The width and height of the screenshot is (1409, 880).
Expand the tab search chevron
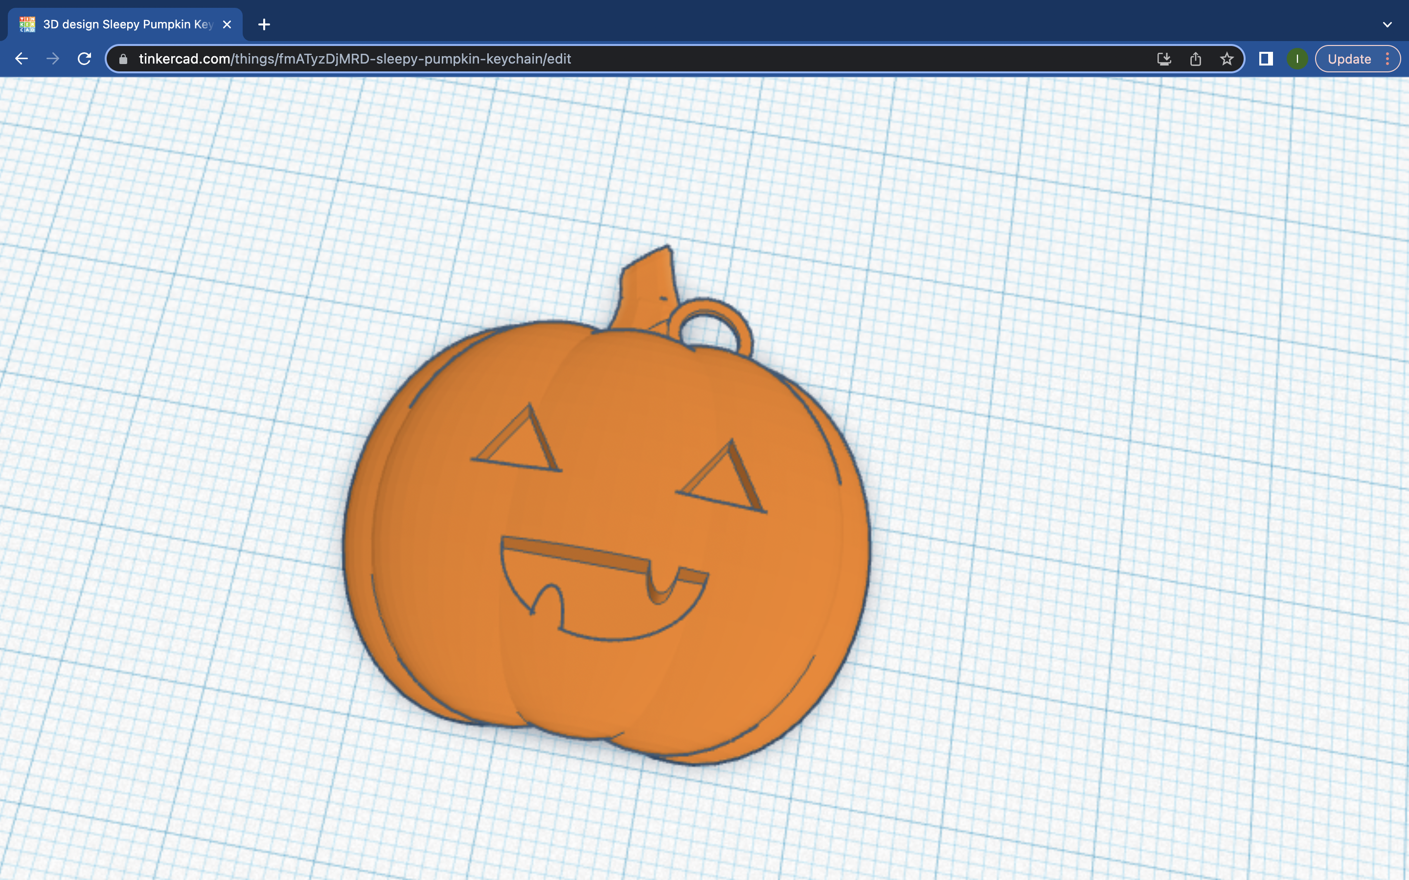(1387, 24)
